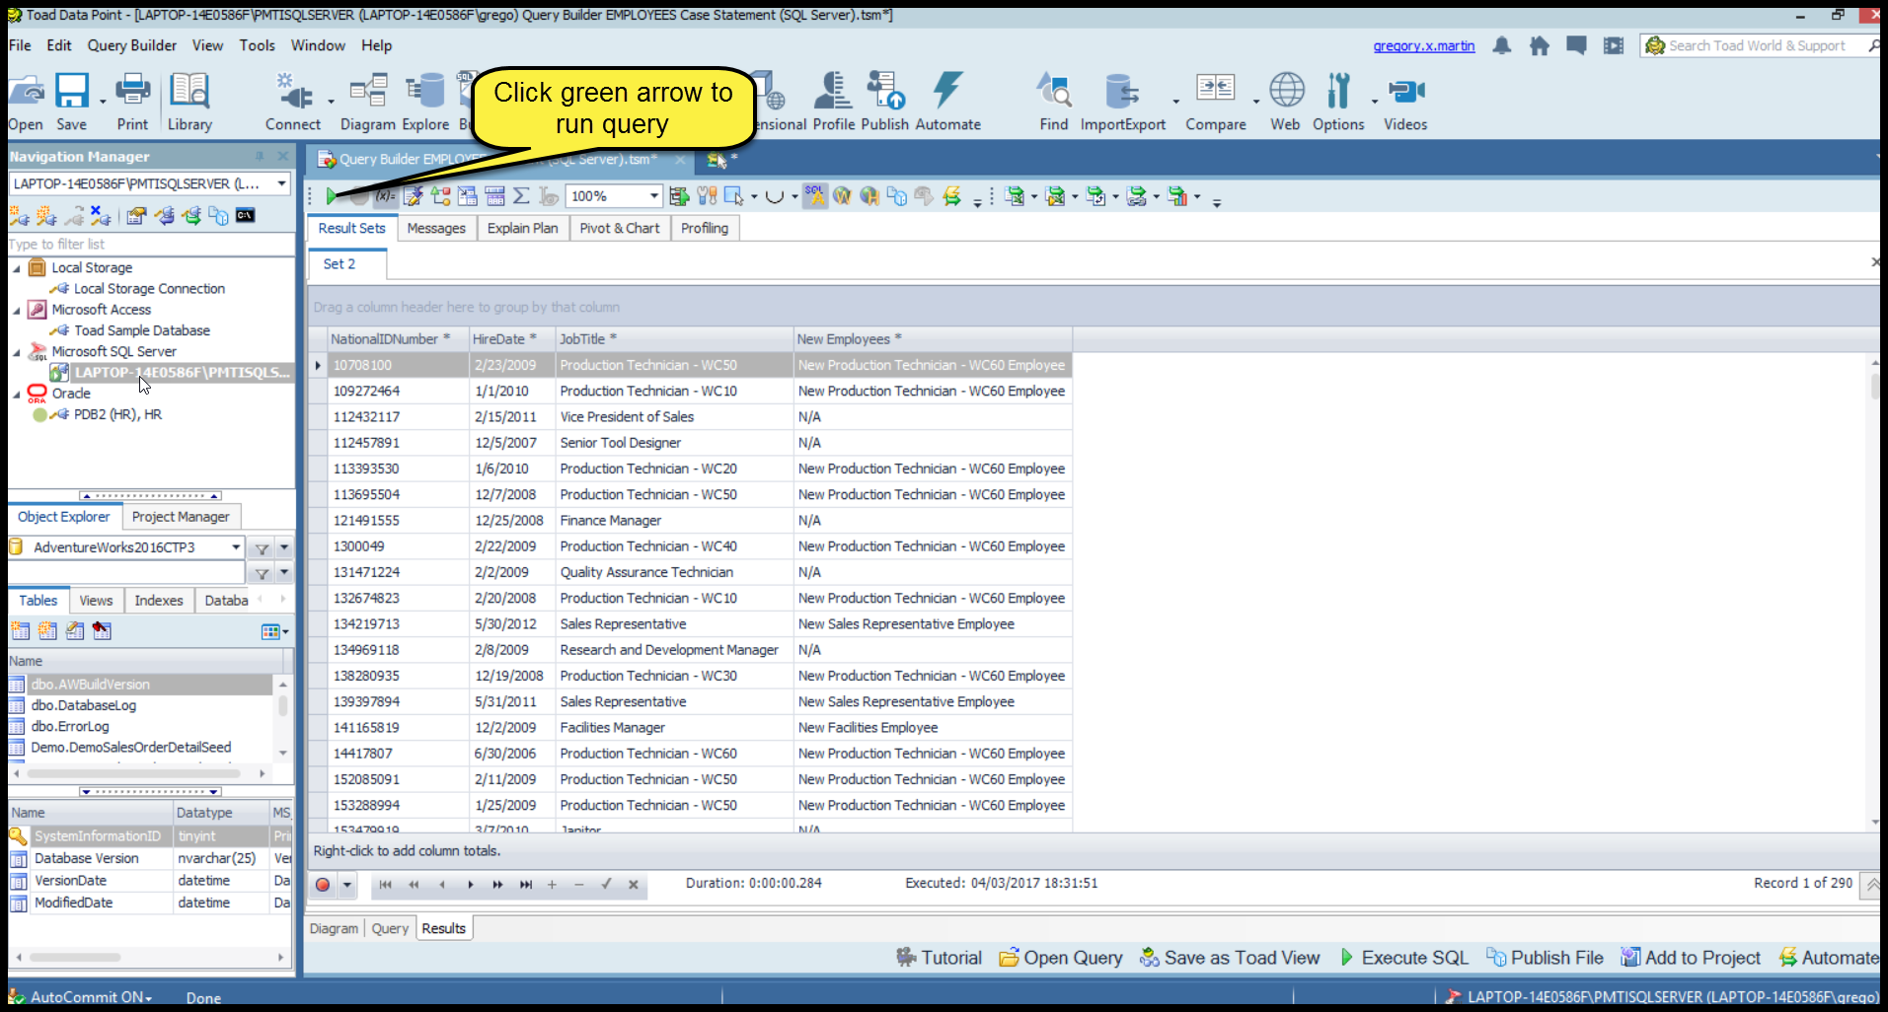1888x1012 pixels.
Task: Click the Type to filter list field
Action: pyautogui.click(x=150, y=245)
